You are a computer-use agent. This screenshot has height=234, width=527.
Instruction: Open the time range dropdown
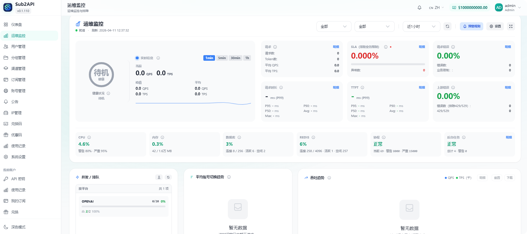[x=421, y=26]
